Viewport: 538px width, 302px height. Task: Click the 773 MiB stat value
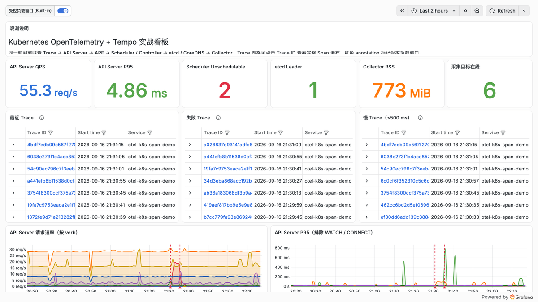pos(401,91)
